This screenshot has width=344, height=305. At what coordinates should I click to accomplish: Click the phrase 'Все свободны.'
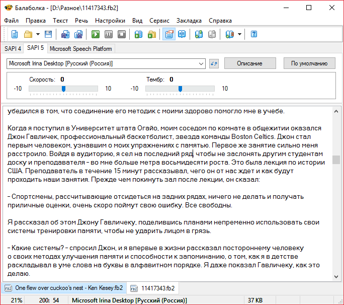(208, 205)
